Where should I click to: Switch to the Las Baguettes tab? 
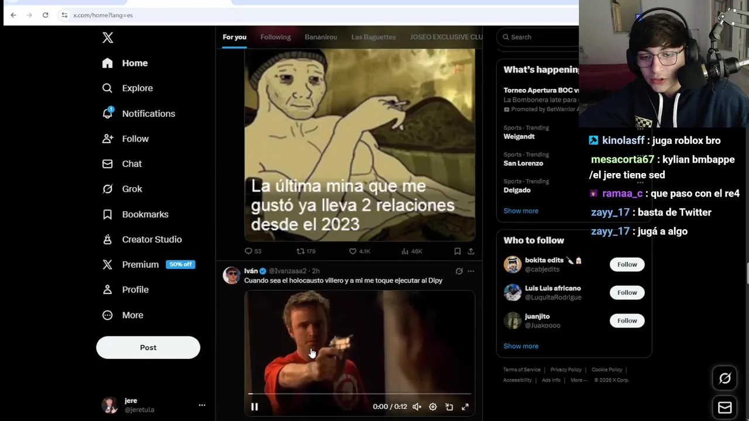click(373, 37)
